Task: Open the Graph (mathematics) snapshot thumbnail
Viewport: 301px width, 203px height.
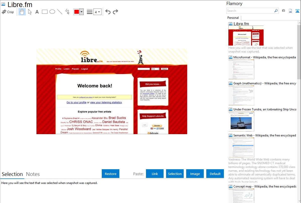Action: pyautogui.click(x=241, y=95)
